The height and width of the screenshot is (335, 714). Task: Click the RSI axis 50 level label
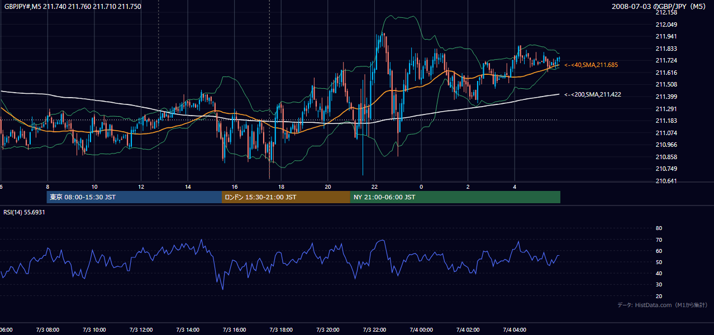pos(659,262)
